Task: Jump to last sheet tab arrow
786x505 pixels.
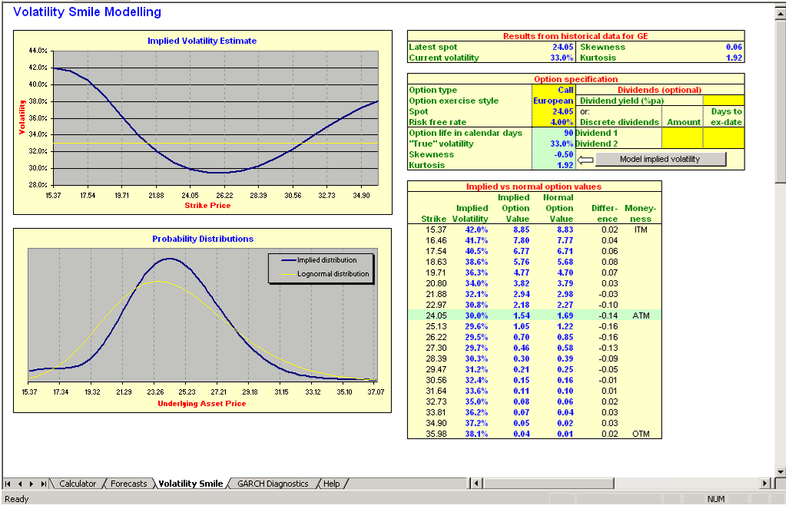Action: (x=43, y=484)
